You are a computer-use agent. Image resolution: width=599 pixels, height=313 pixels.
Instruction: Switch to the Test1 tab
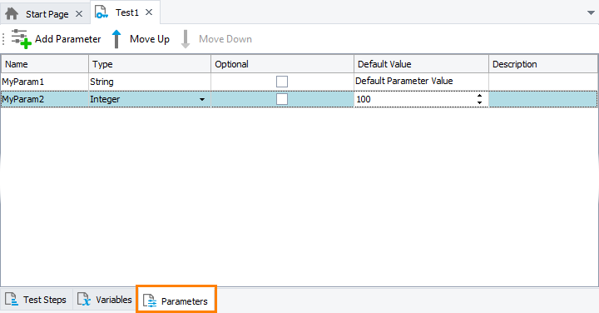point(126,12)
